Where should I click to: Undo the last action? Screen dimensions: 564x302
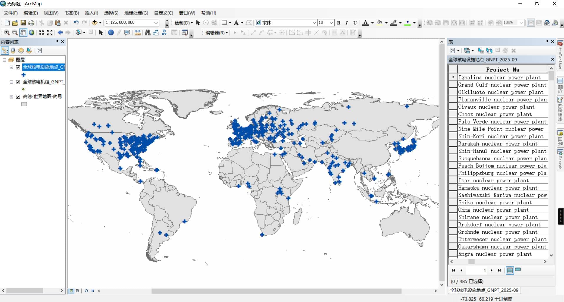(x=76, y=23)
